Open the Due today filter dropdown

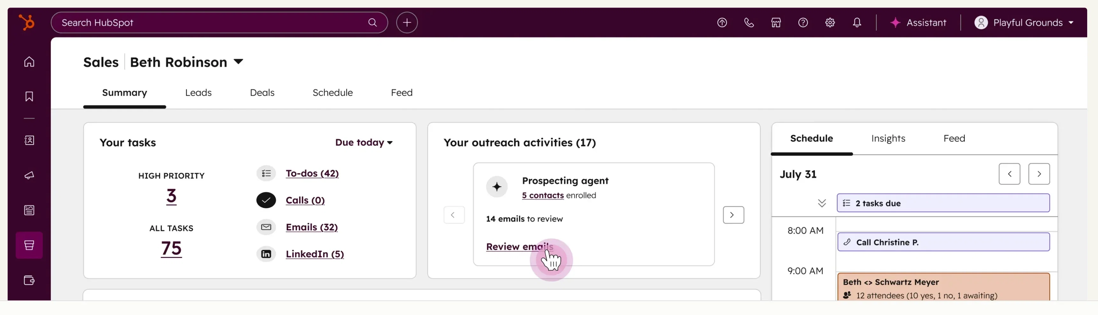click(364, 142)
